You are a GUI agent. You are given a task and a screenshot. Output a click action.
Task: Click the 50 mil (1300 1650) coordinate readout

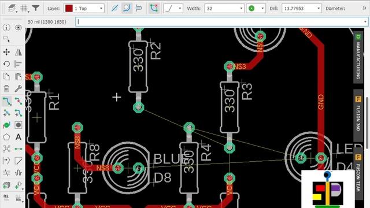click(x=47, y=22)
